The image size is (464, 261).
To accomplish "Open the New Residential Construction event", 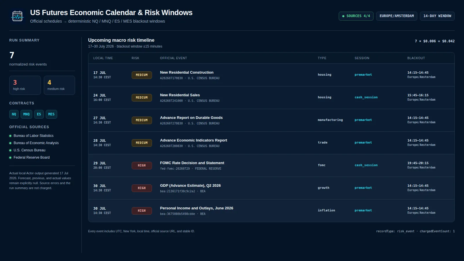I will 187,72.
